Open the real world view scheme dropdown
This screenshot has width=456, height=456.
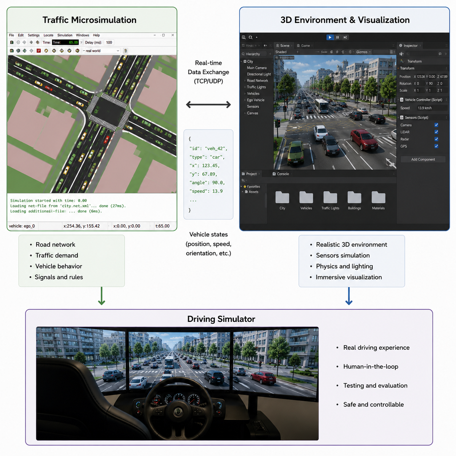click(x=101, y=51)
